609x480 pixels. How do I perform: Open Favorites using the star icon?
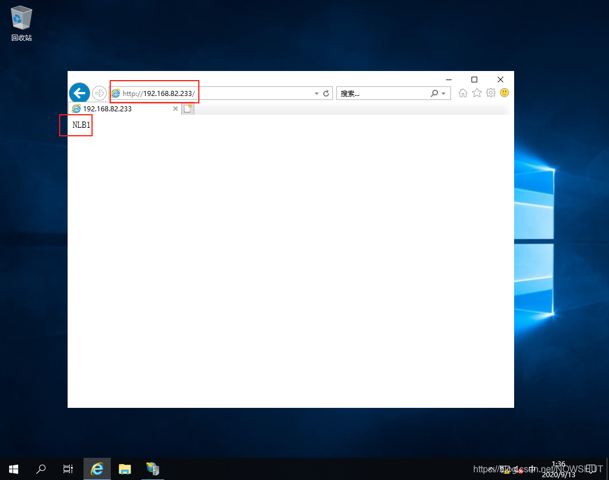pyautogui.click(x=477, y=93)
